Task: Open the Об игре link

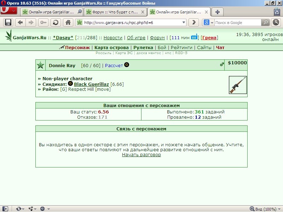Action: 136,38
